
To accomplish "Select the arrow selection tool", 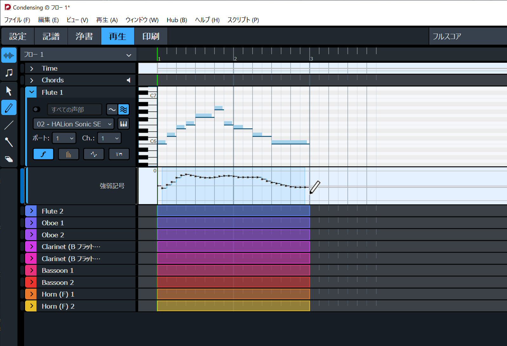I will 9,91.
